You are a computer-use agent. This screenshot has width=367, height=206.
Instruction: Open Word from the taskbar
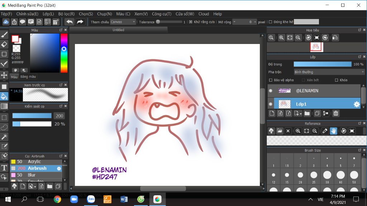point(124,199)
